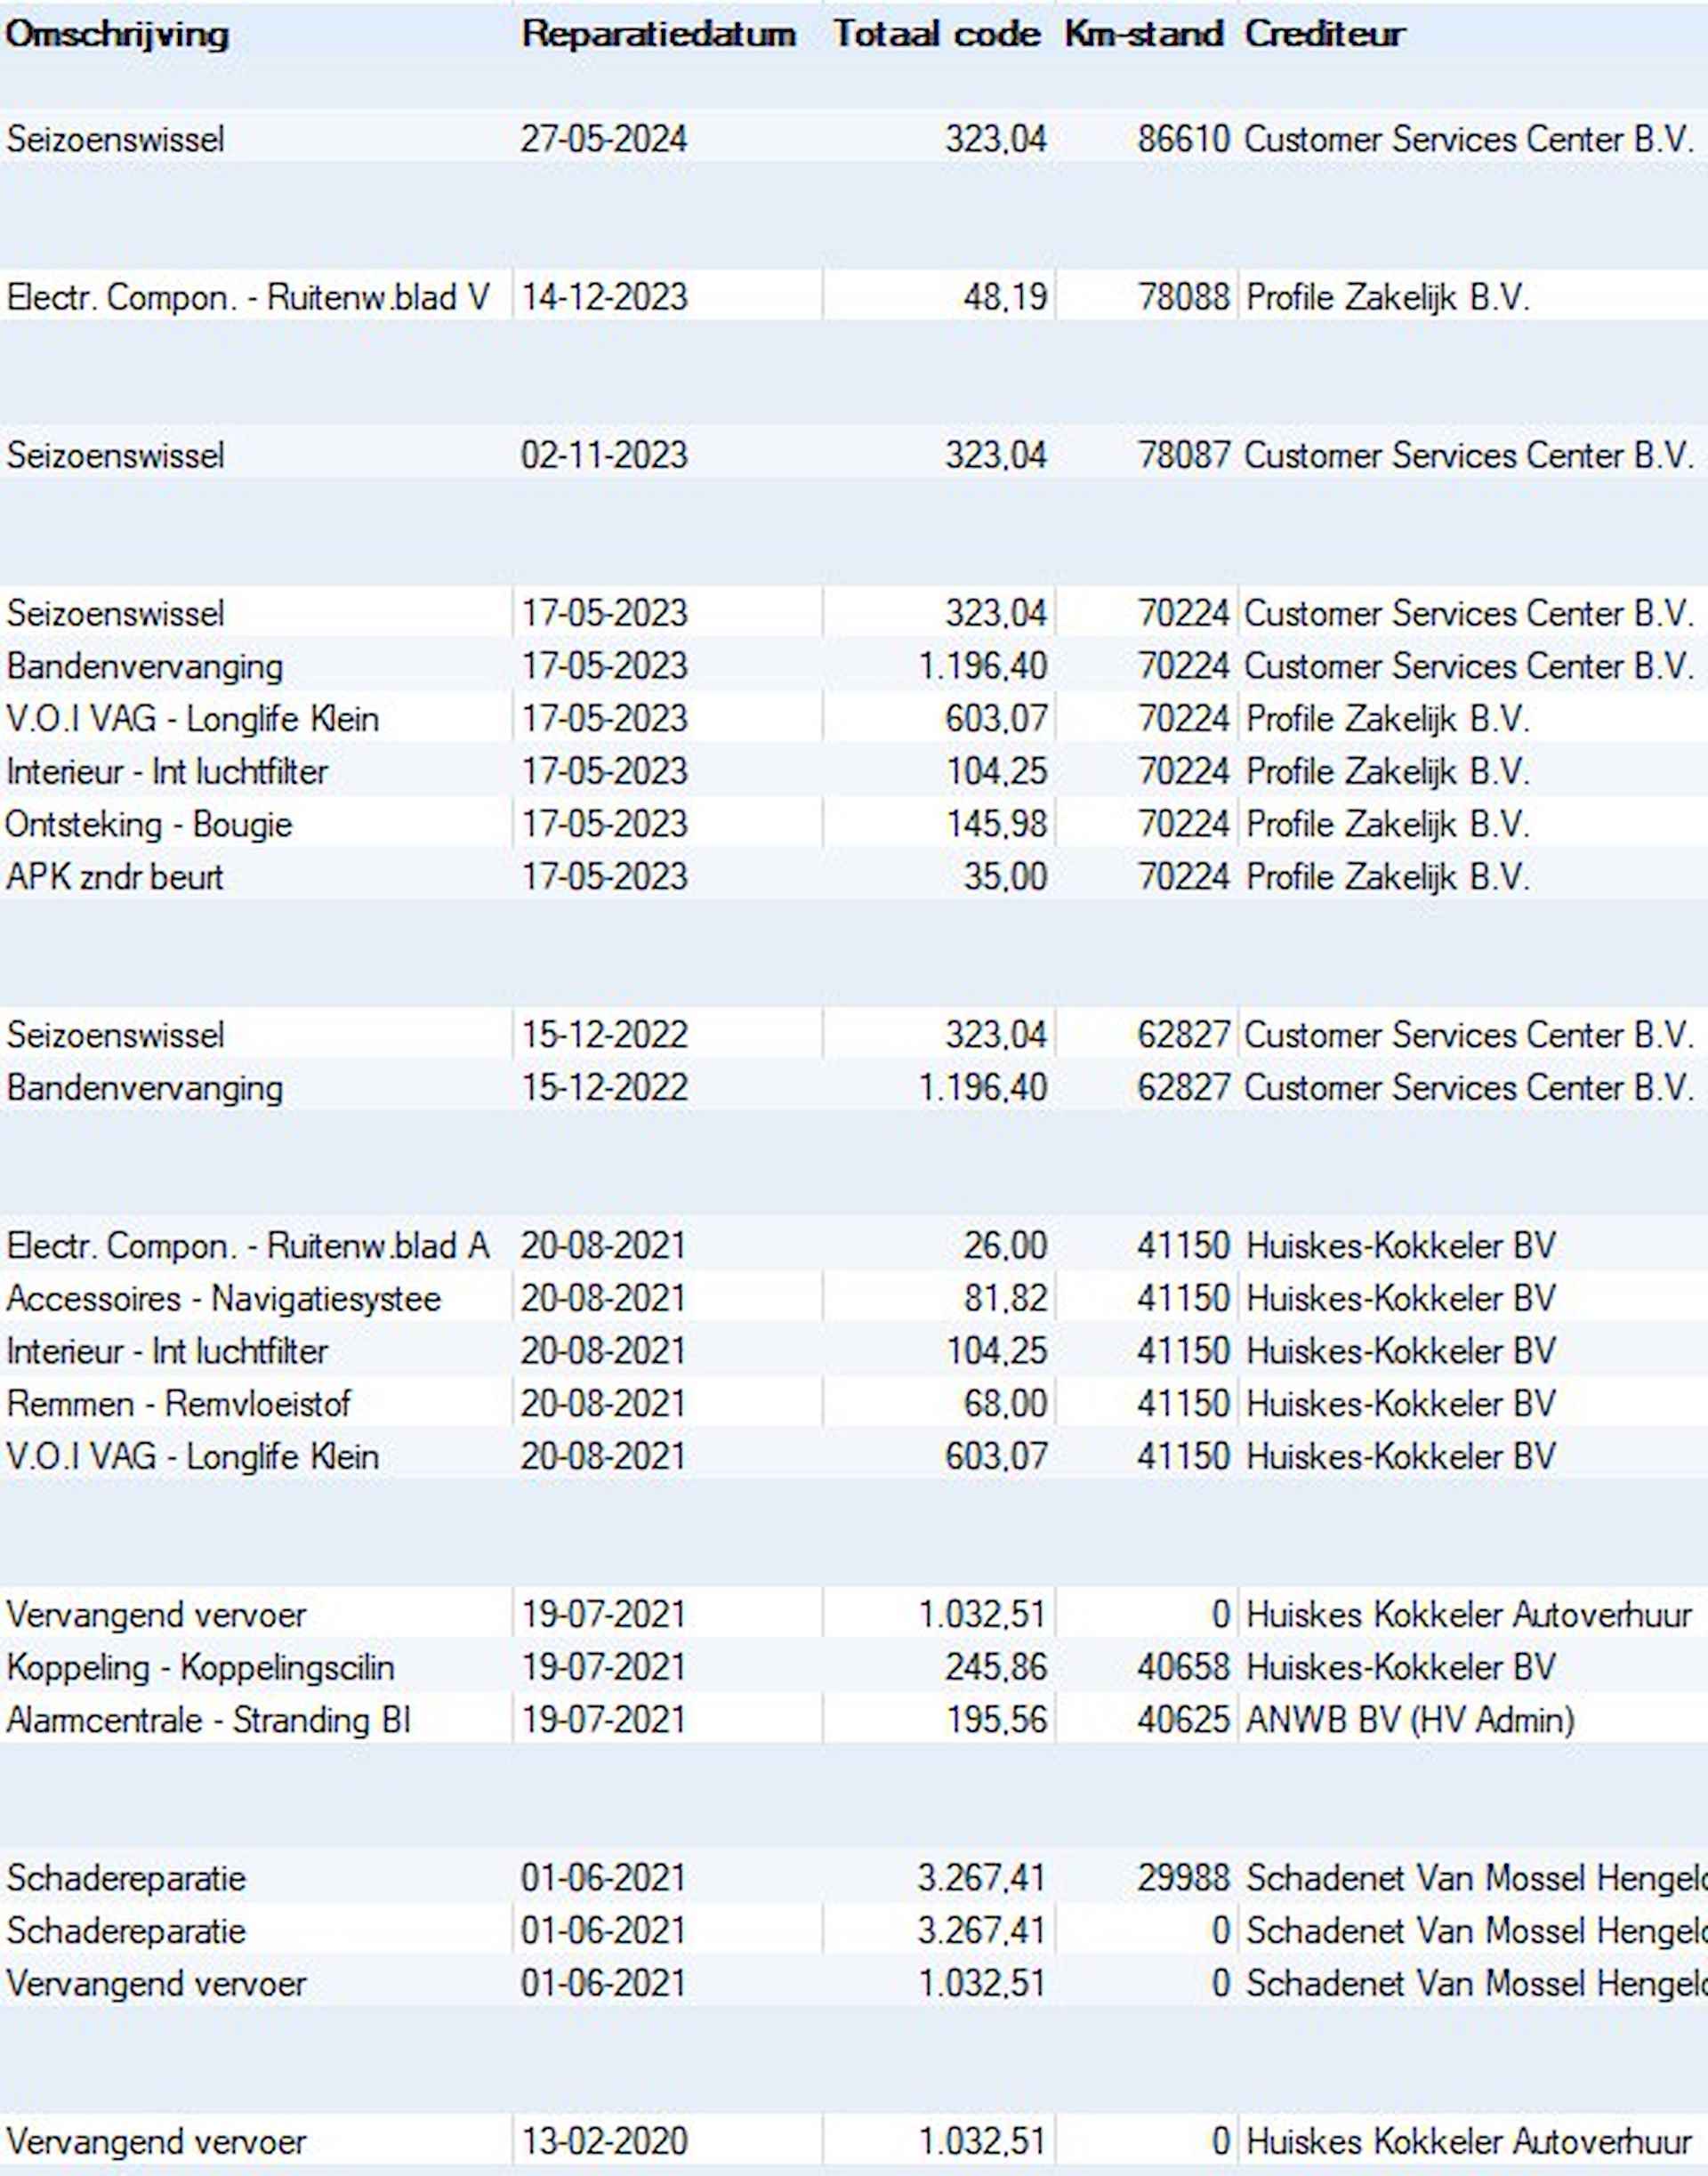Viewport: 1708px width, 2176px height.
Task: Select the APK zndr beurt entry
Action: click(x=114, y=877)
